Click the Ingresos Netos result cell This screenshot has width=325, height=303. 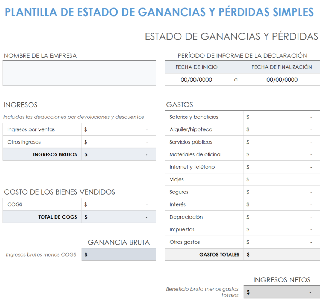click(x=282, y=292)
